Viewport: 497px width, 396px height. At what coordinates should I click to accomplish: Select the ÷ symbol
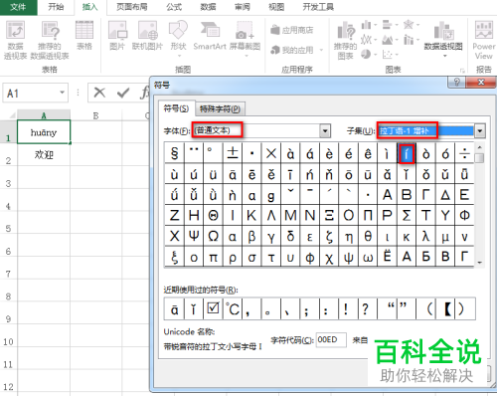pyautogui.click(x=464, y=153)
